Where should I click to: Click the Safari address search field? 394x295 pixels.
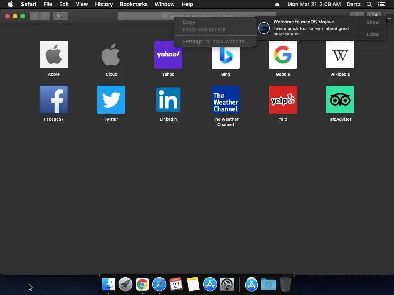click(197, 16)
